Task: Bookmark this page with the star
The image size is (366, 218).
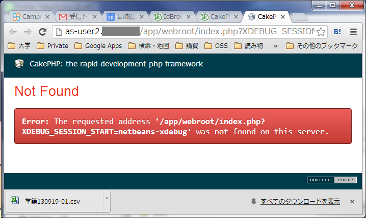Action: click(321, 32)
